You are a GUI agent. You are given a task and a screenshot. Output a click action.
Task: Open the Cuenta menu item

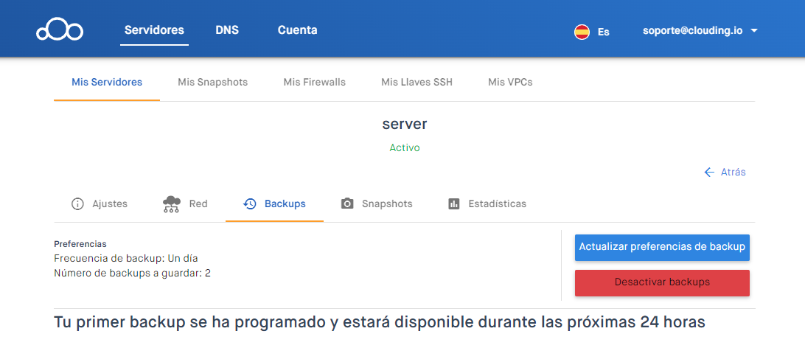click(297, 30)
